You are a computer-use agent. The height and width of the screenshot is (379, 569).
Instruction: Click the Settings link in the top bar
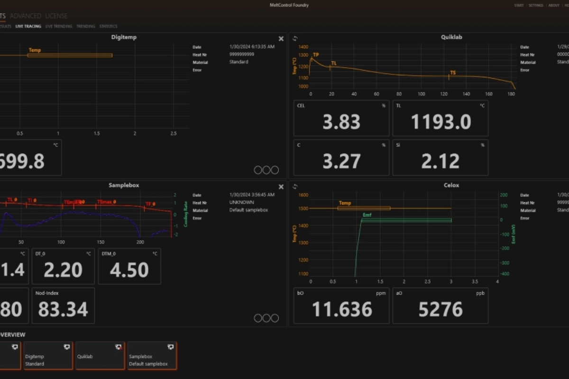[x=536, y=6]
